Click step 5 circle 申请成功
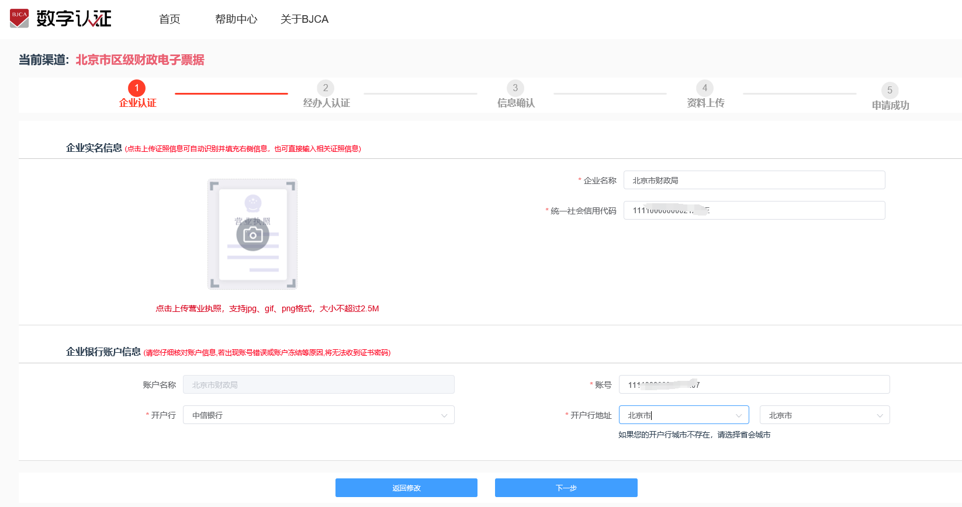Screen dimensions: 962x507 [x=890, y=91]
